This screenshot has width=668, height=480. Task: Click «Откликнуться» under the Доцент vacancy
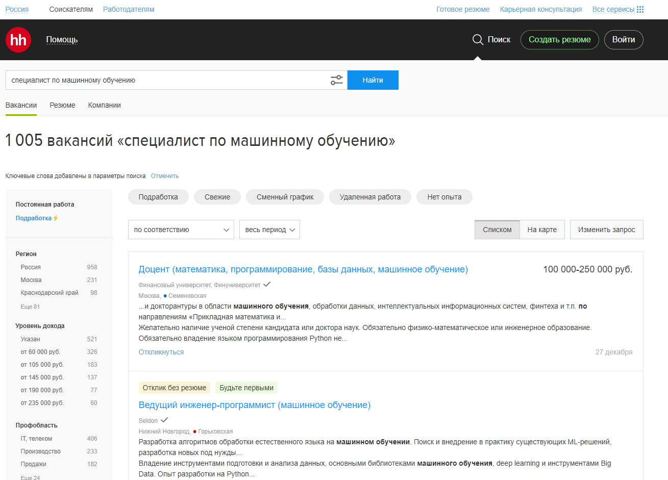pos(161,351)
